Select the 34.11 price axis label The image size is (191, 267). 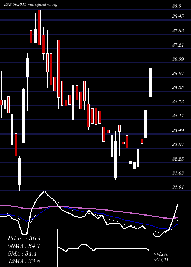[x=178, y=116]
